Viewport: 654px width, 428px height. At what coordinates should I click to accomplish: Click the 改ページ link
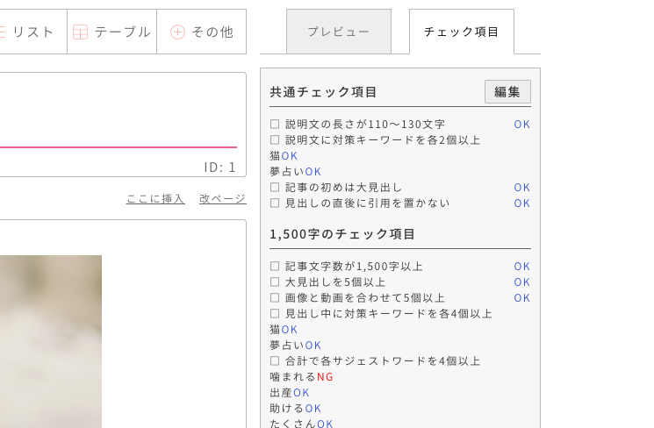222,199
